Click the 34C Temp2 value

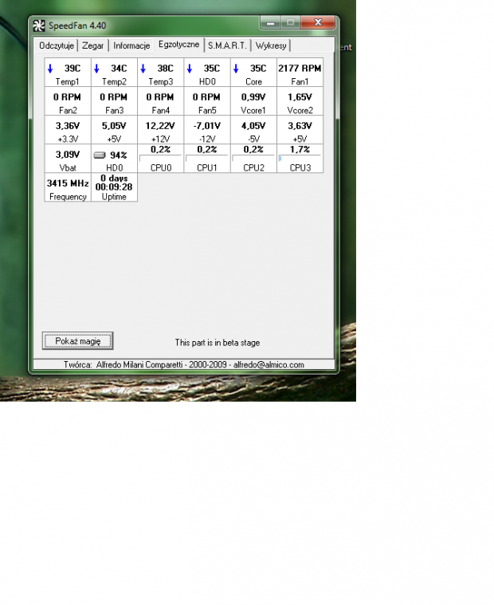tap(119, 69)
